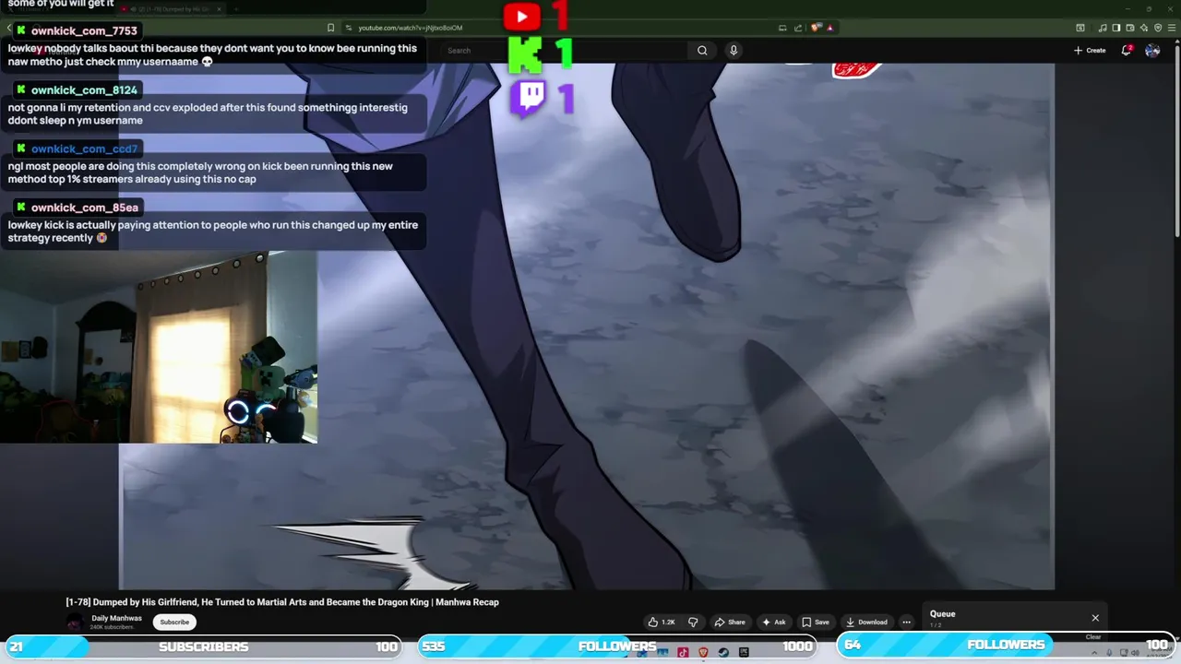Click username ownkick_com_85ea in chat overlay
This screenshot has height=664, width=1181.
(84, 208)
